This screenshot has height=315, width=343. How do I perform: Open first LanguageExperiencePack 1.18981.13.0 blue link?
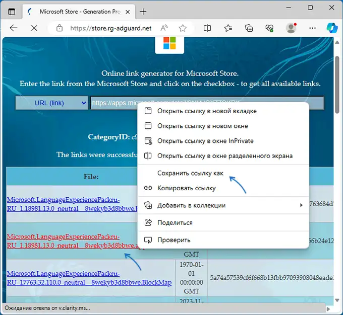coord(72,204)
